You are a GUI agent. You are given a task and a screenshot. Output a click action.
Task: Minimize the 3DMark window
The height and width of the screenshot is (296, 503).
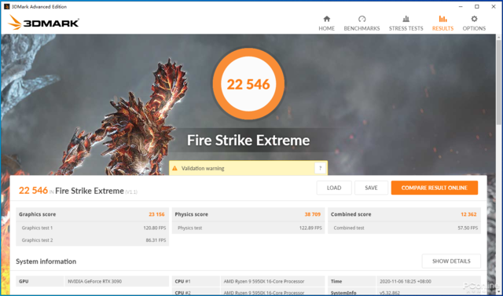click(461, 6)
